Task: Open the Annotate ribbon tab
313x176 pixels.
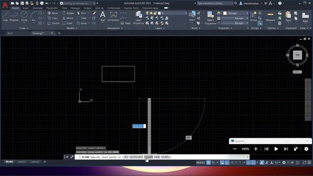Action: (37, 8)
